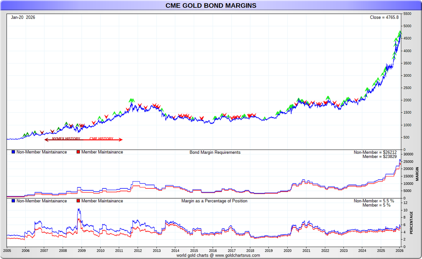This screenshot has height=259, width=422.
Task: Click the 2016 label on the time axis
Action: coord(213,251)
